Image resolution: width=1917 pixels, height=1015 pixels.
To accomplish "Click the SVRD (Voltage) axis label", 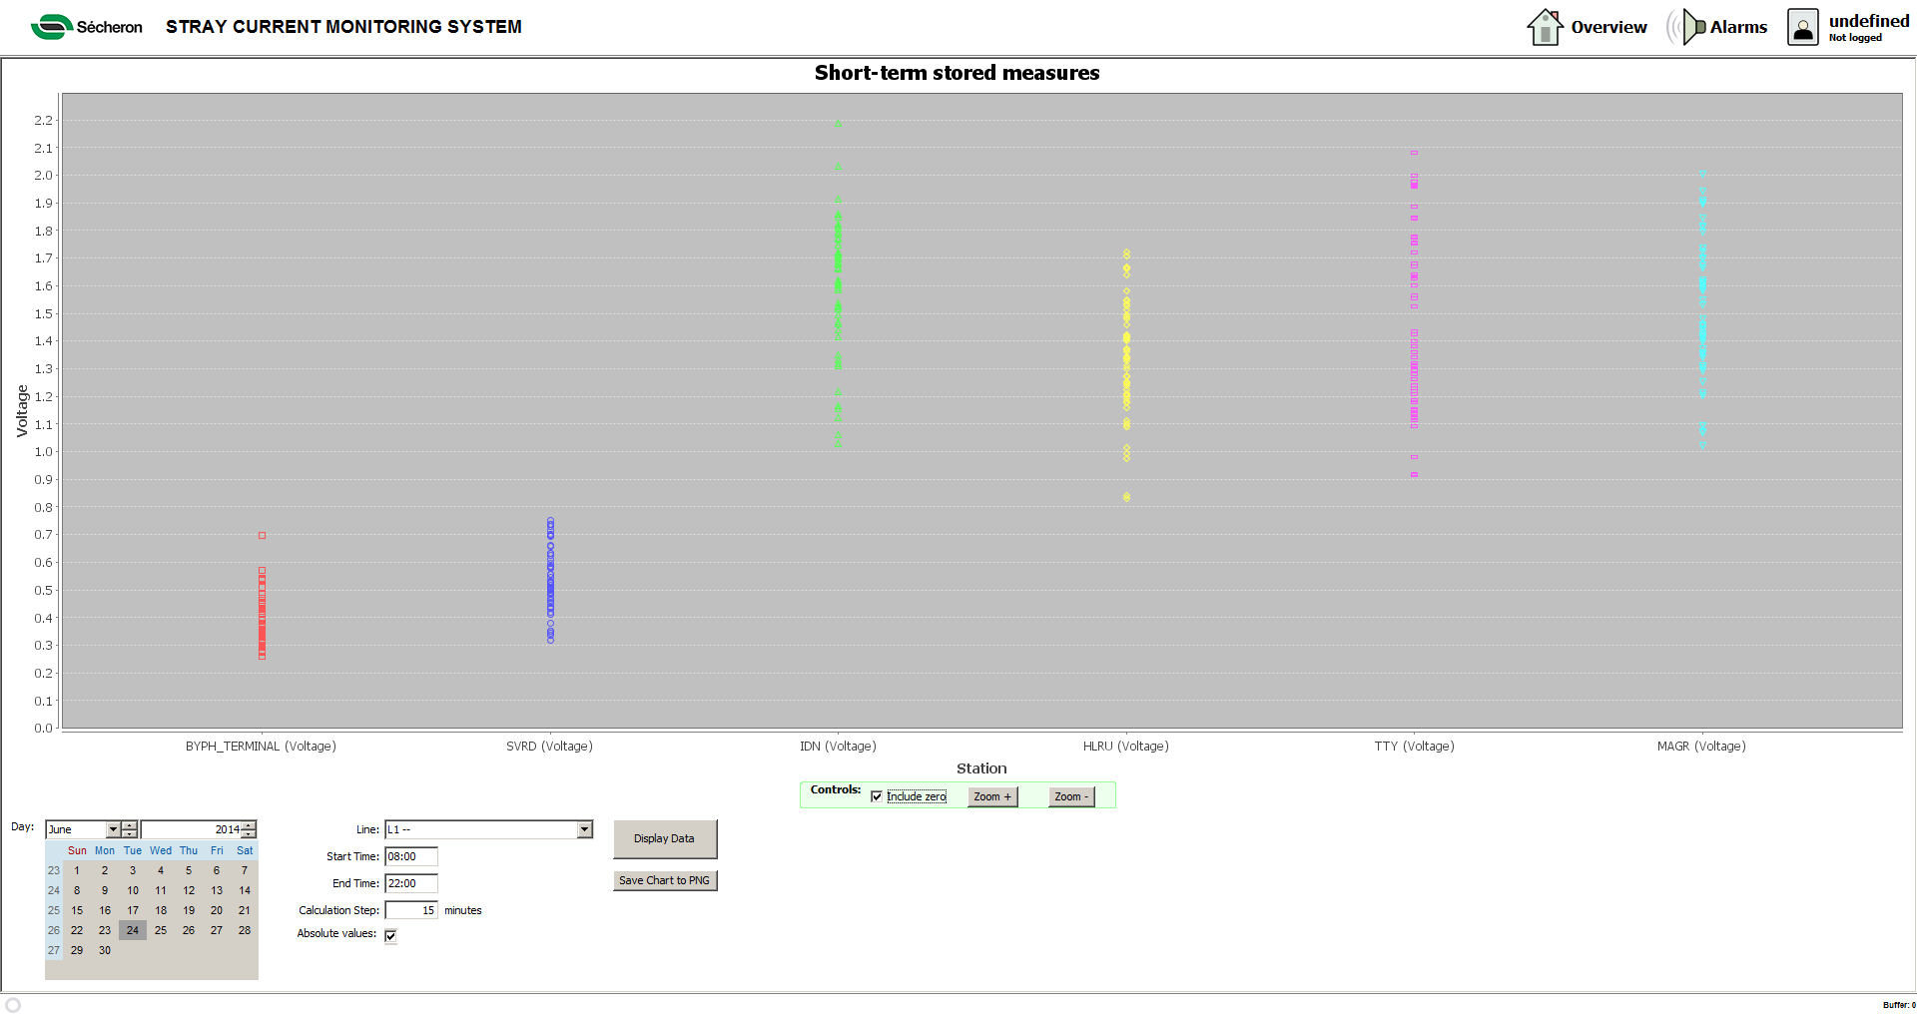I will pos(549,747).
